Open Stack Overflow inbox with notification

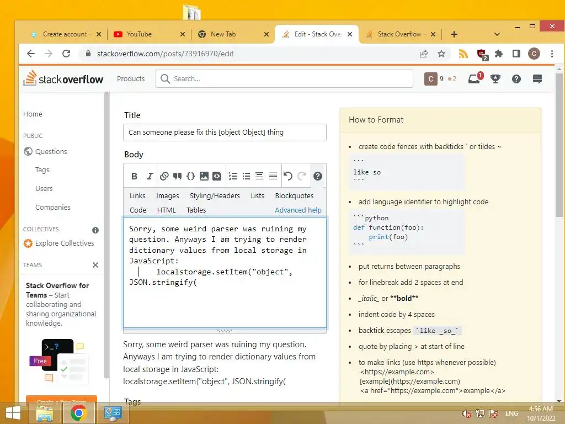475,78
